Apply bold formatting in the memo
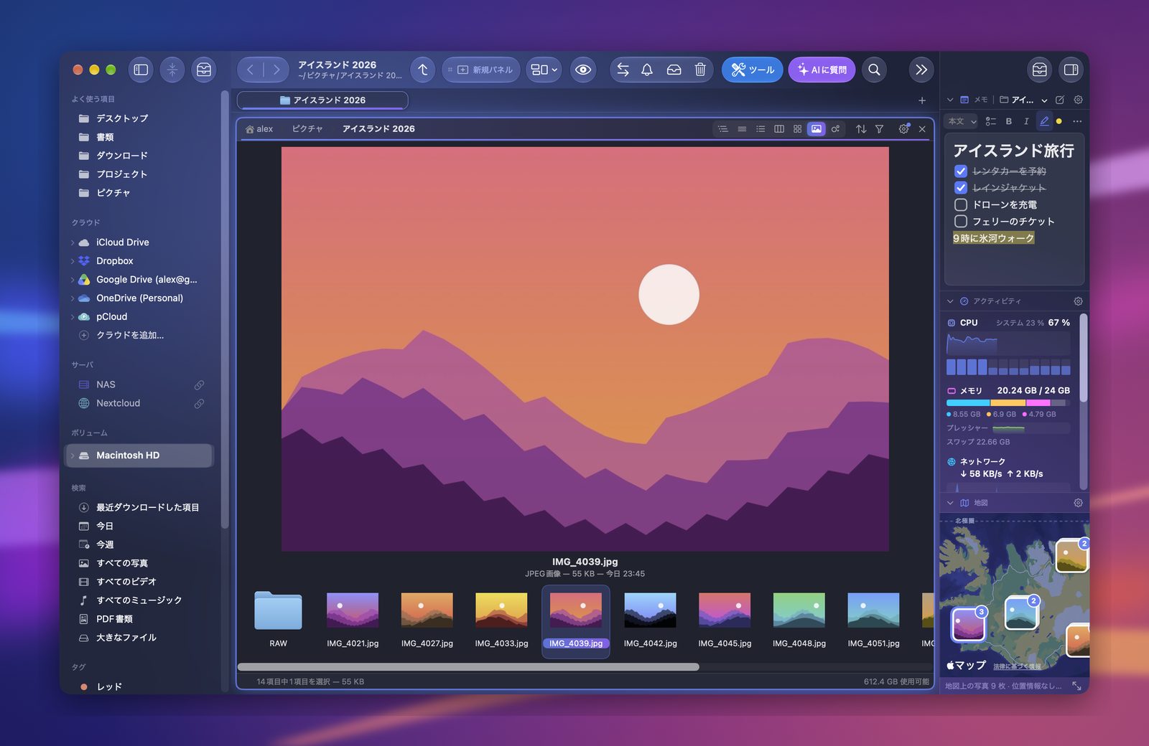 pyautogui.click(x=1009, y=121)
